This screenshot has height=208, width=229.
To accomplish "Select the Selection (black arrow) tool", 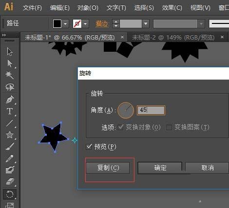I will point(10,52).
